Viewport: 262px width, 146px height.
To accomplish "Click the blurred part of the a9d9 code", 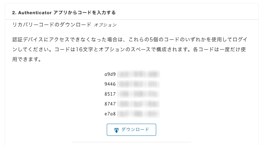I will click(x=138, y=74).
